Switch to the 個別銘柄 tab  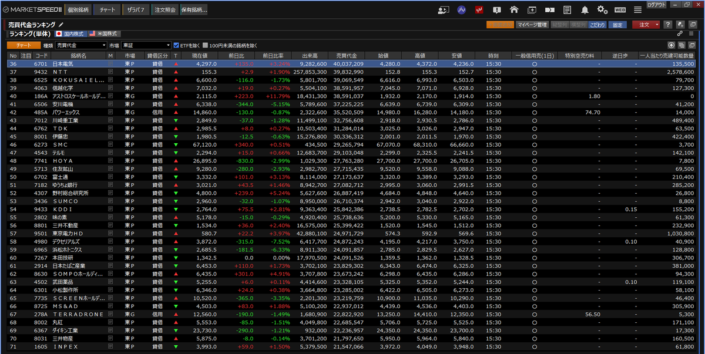pyautogui.click(x=78, y=10)
